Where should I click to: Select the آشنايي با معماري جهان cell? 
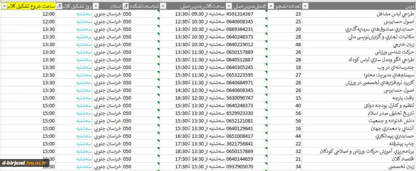[x=359, y=129]
